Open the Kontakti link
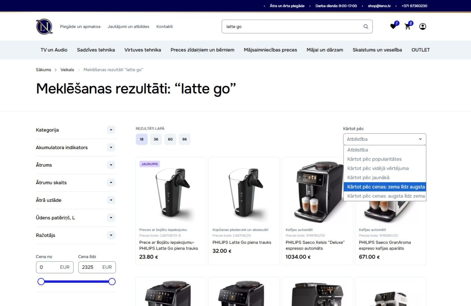The height and width of the screenshot is (306, 471). 164,26
